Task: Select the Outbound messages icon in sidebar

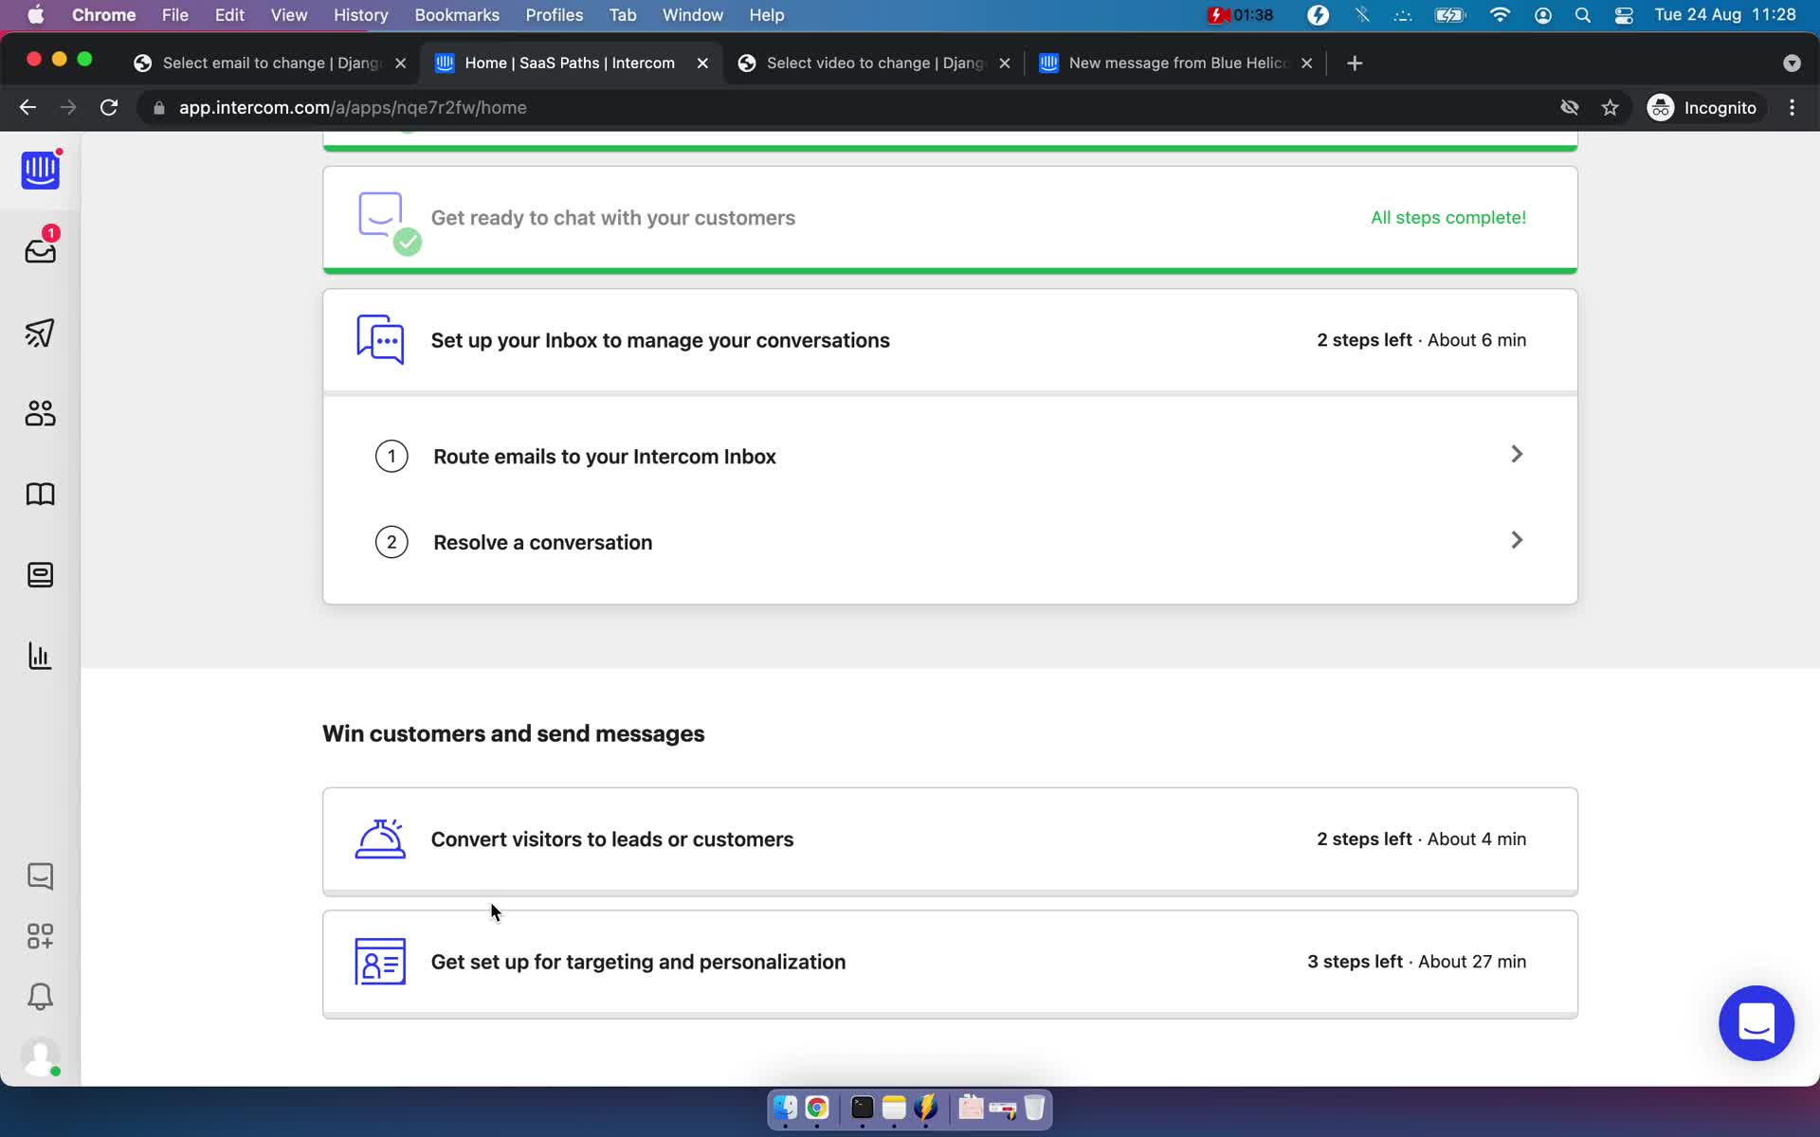Action: pyautogui.click(x=39, y=333)
